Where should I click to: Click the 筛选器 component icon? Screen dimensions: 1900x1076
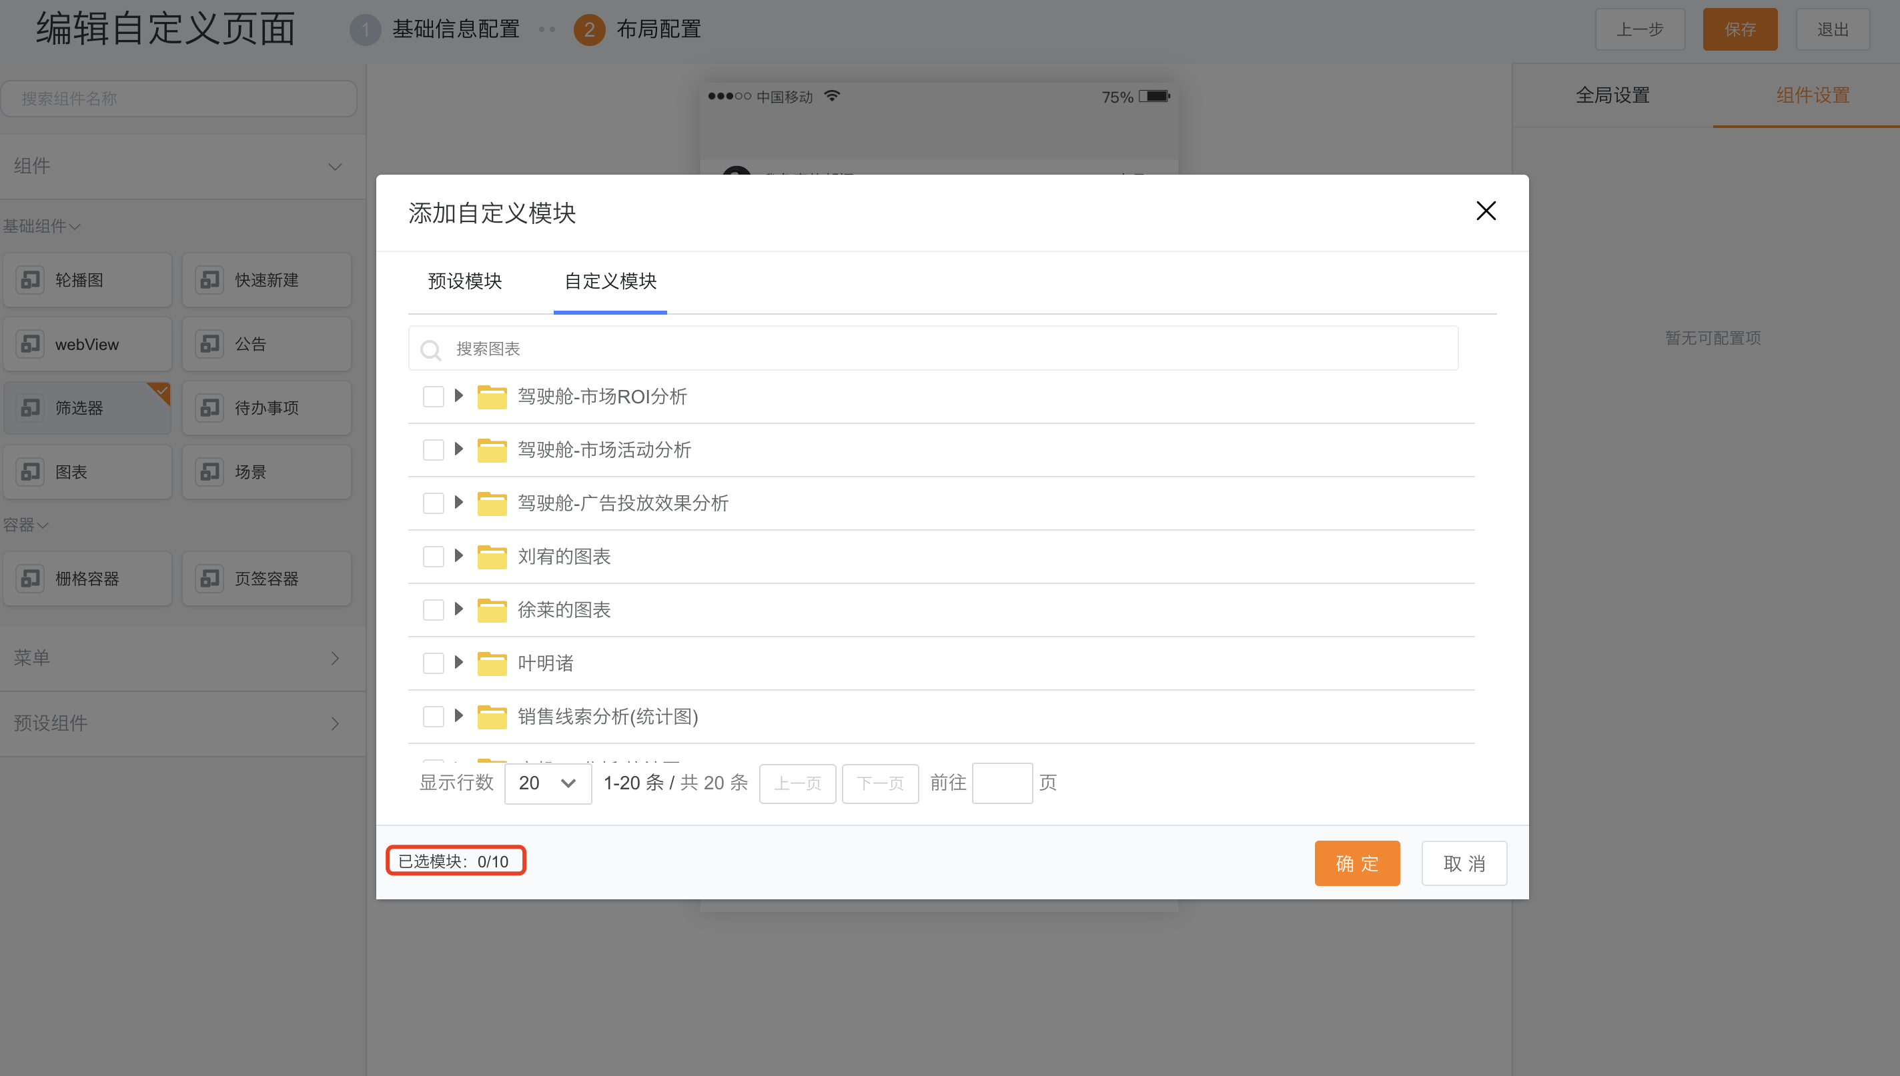point(30,408)
